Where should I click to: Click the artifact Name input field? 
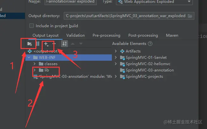pos(70,2)
